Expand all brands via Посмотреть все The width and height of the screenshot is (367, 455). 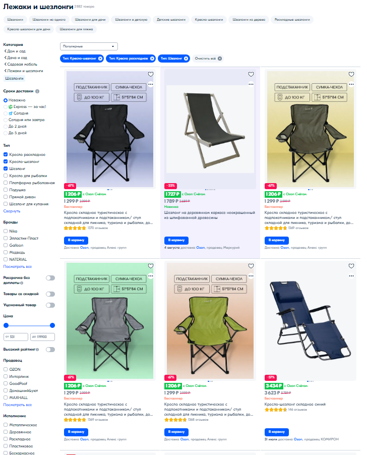[18, 266]
